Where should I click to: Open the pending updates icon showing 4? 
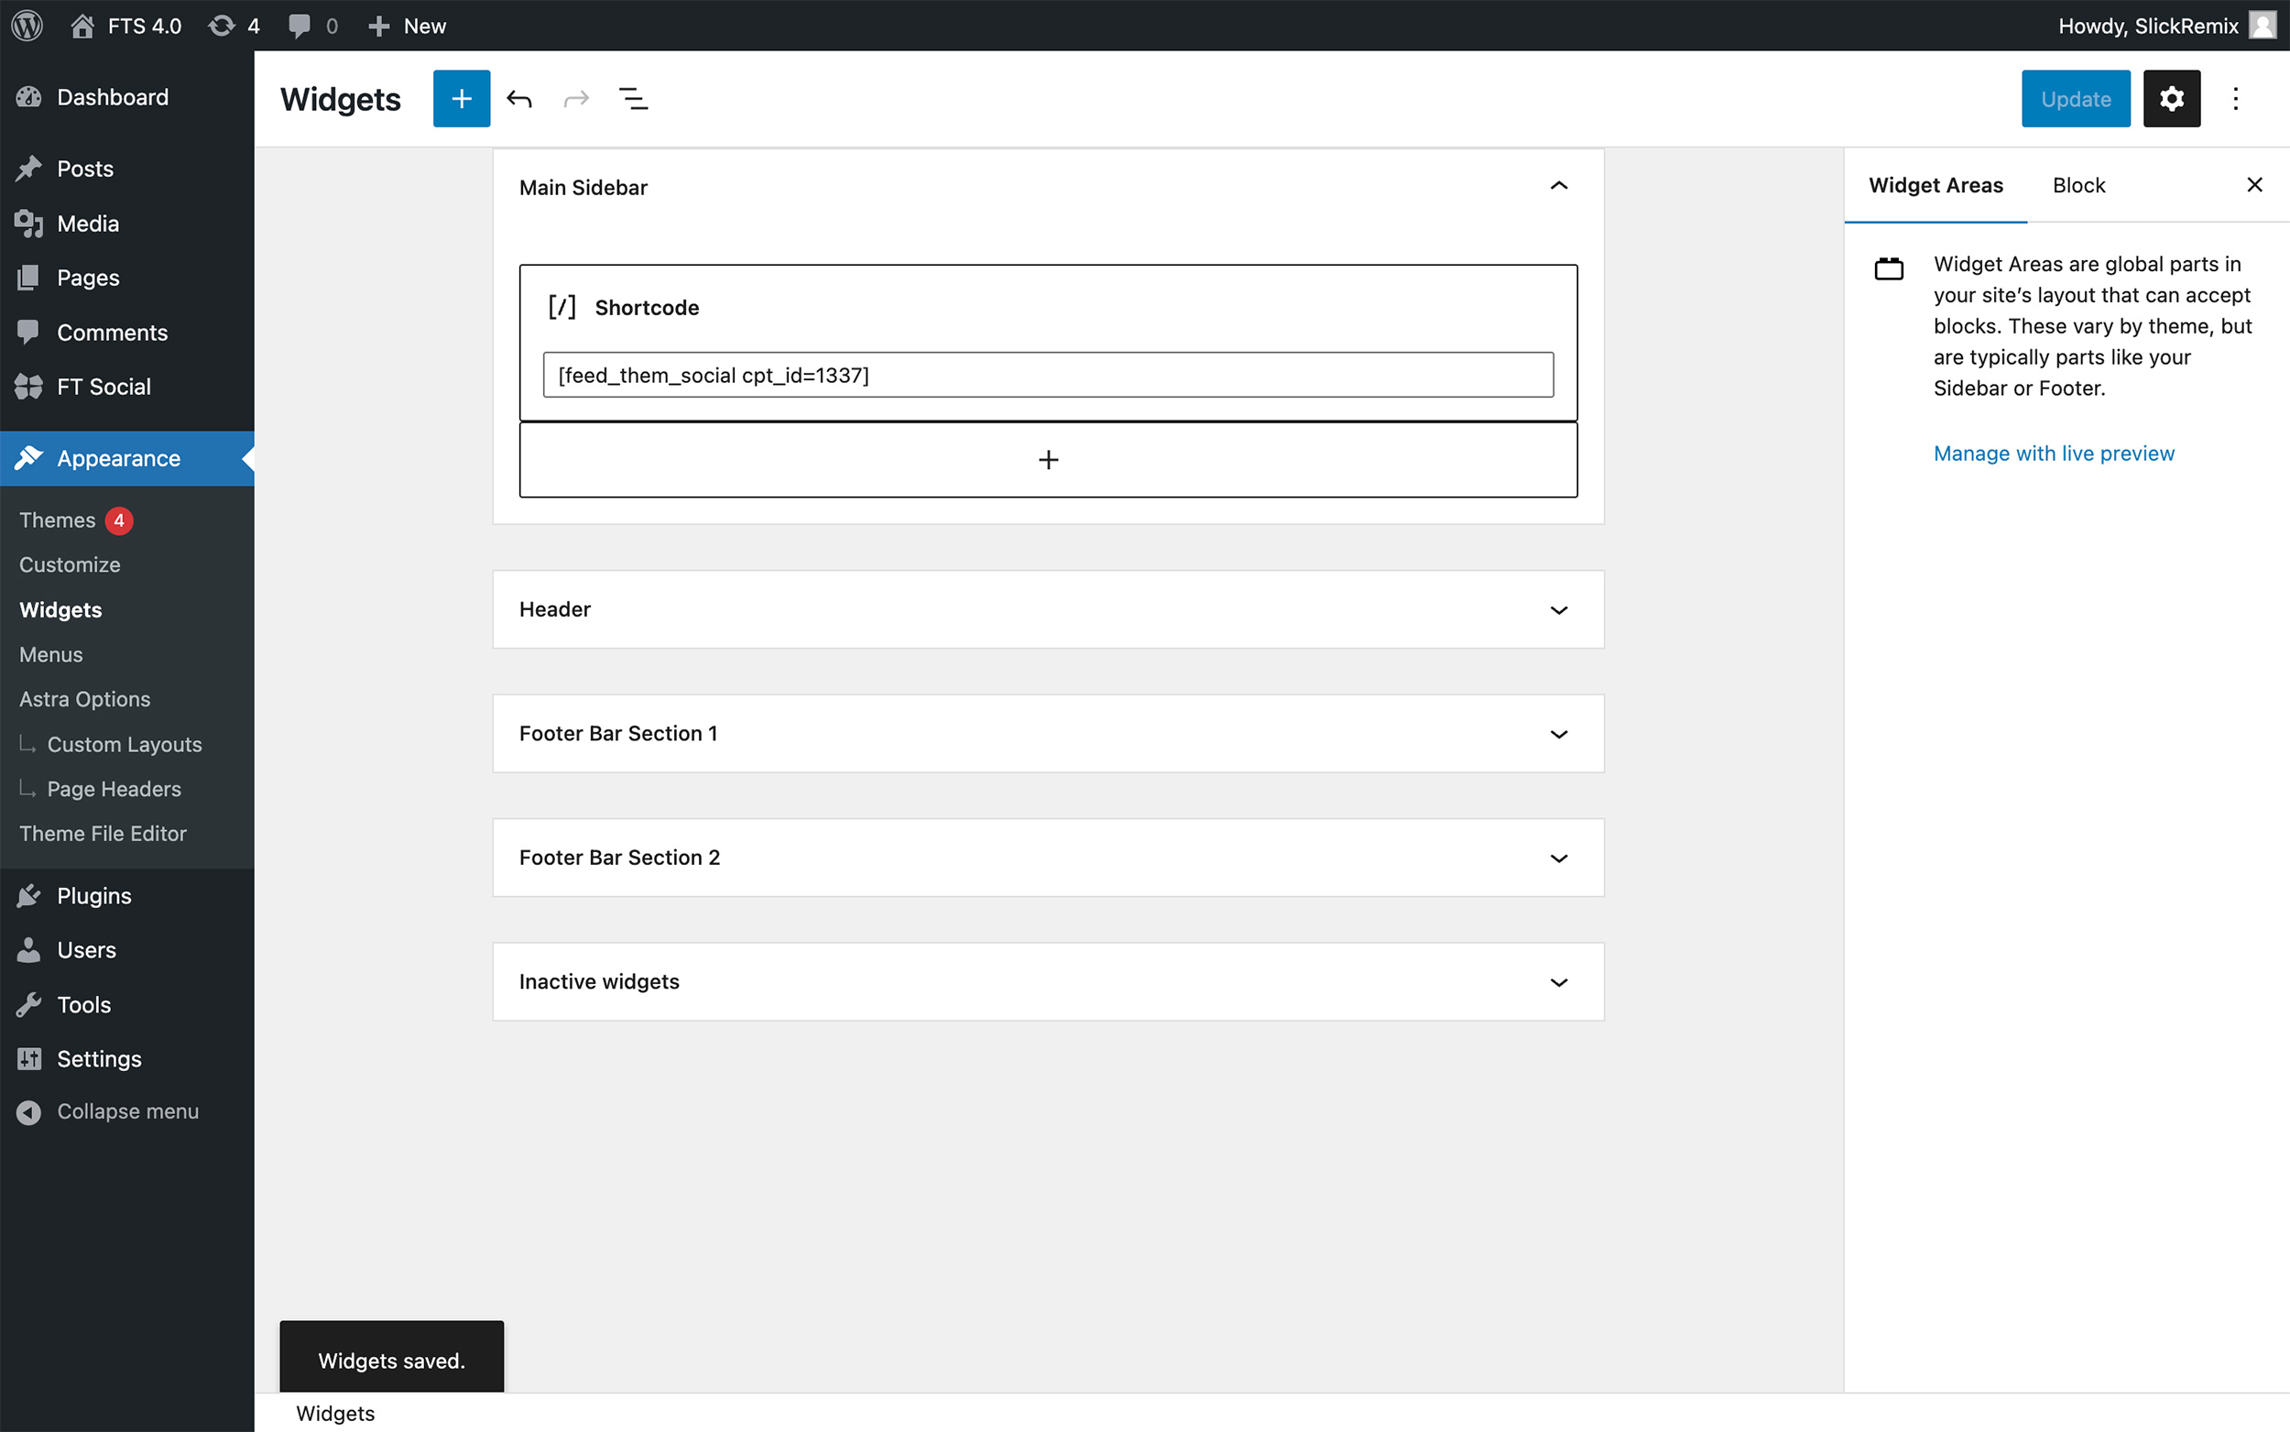233,26
